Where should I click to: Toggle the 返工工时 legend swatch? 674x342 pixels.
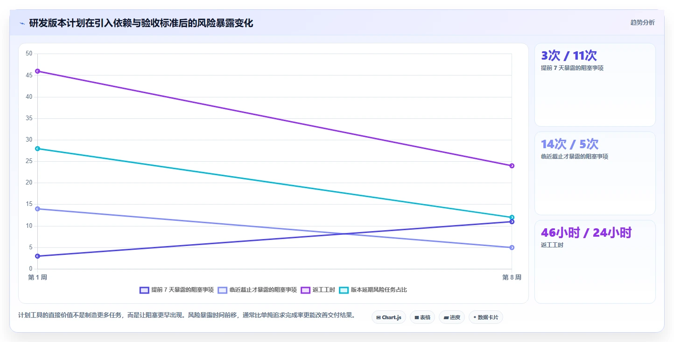pos(306,290)
